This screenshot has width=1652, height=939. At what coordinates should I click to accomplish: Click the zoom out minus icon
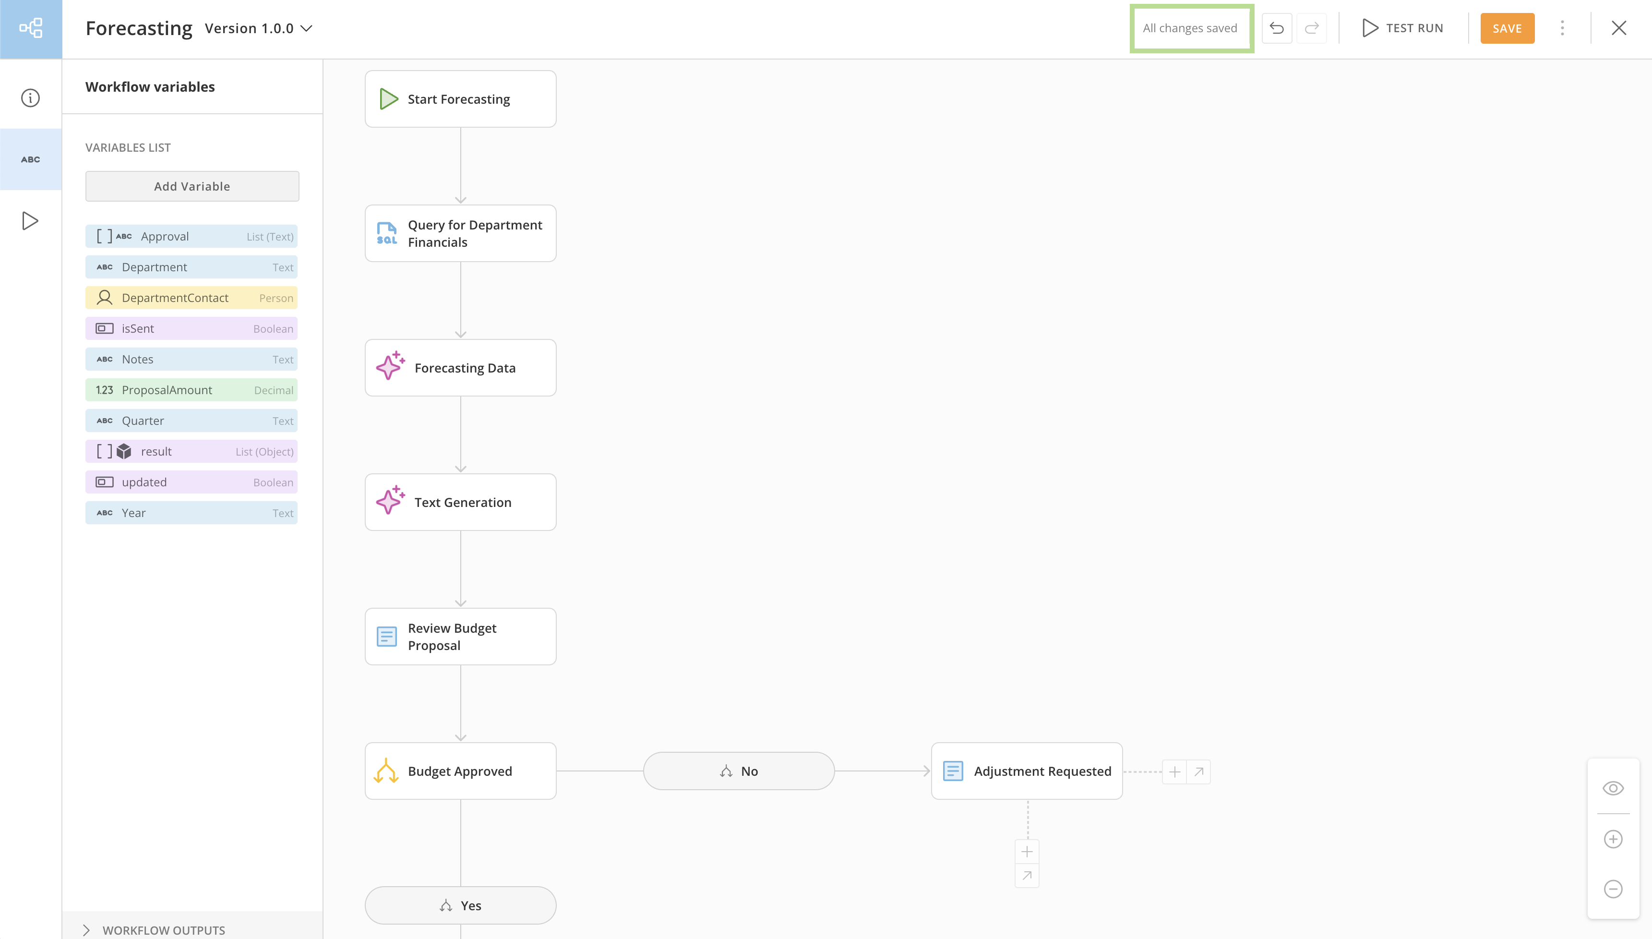[x=1613, y=890]
